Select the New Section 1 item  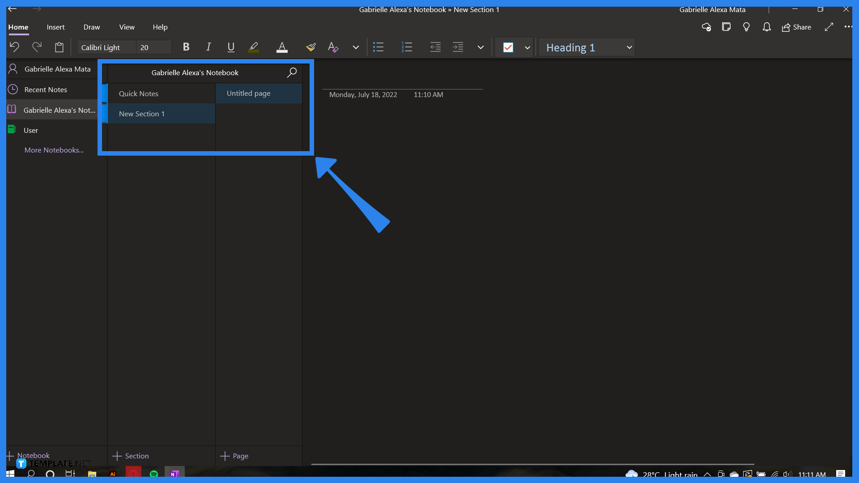click(x=141, y=114)
